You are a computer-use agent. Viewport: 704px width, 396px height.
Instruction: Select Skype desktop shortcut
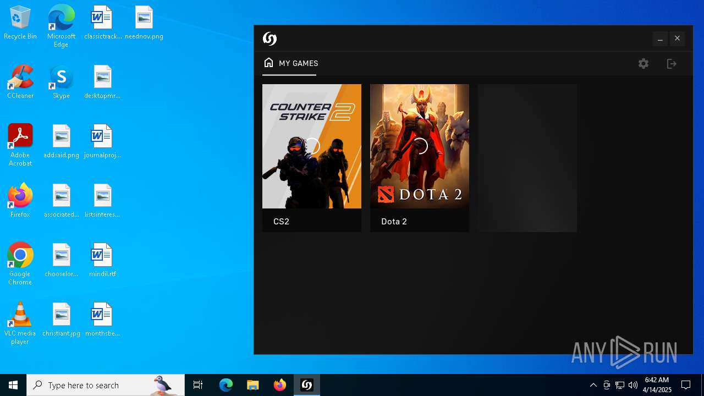61,82
